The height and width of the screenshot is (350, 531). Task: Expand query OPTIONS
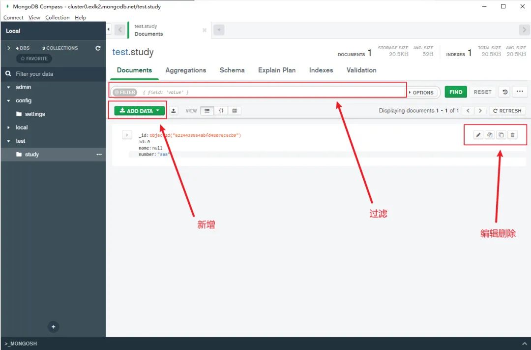pos(421,92)
